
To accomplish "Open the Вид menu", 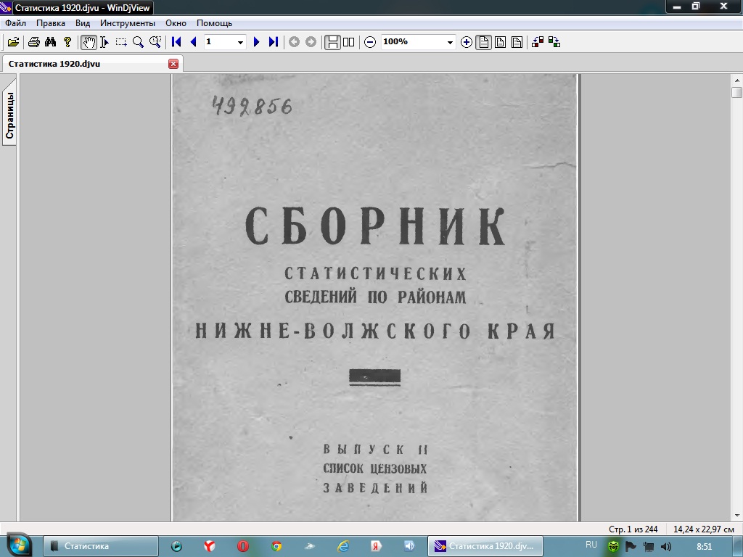I will (83, 23).
